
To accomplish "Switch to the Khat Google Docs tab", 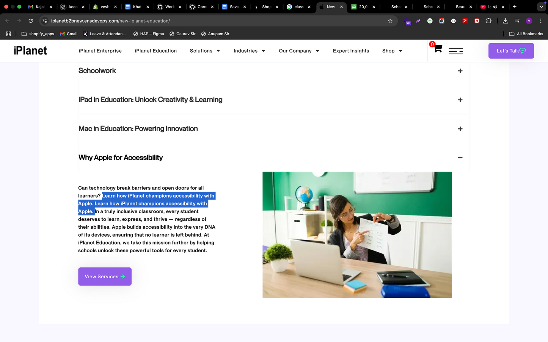I will click(x=137, y=7).
